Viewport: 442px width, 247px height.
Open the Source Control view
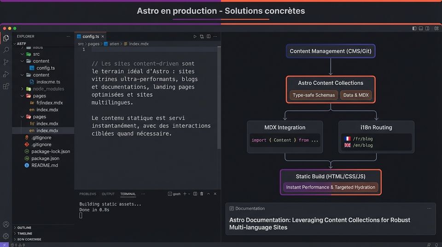(6, 62)
